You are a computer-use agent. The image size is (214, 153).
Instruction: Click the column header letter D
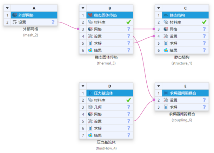109,86
